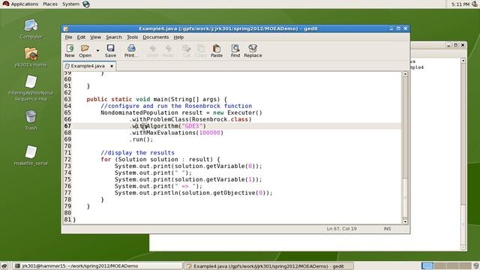Click the Copy toolbar icon

201,51
